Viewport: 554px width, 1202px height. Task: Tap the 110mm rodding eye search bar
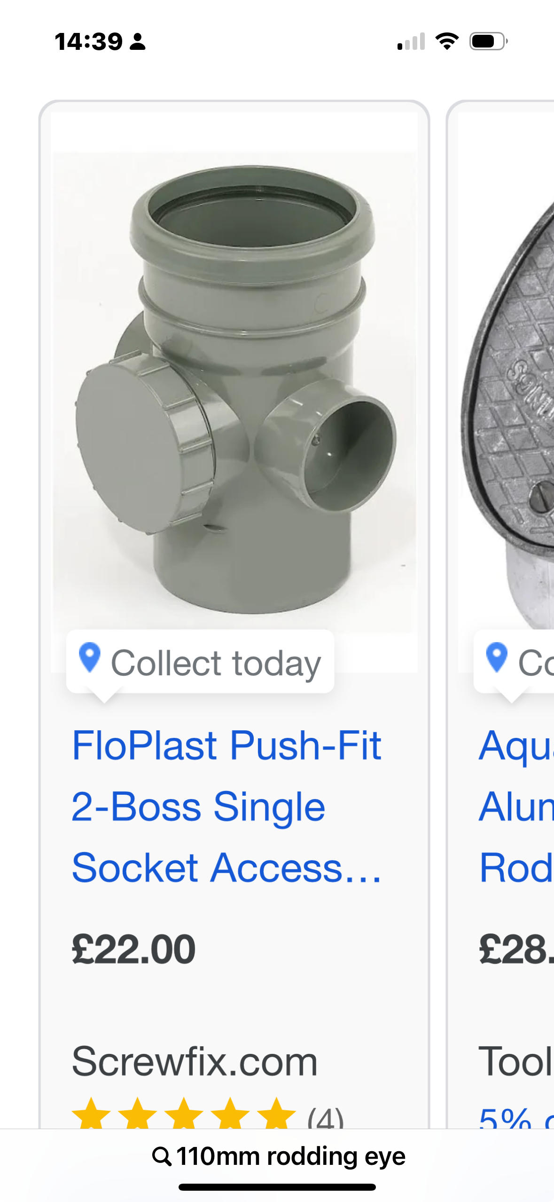click(278, 1156)
